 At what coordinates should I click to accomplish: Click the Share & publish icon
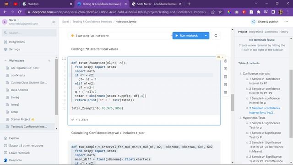pos(253,22)
